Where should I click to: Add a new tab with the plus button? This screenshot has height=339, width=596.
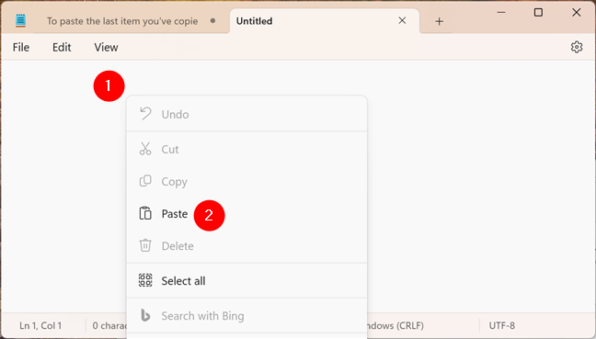click(x=439, y=21)
